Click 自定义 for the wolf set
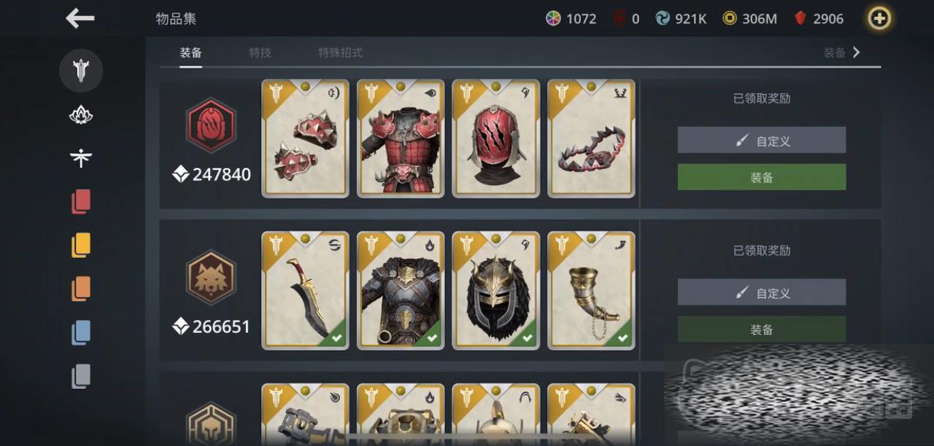The width and height of the screenshot is (934, 446). click(762, 292)
